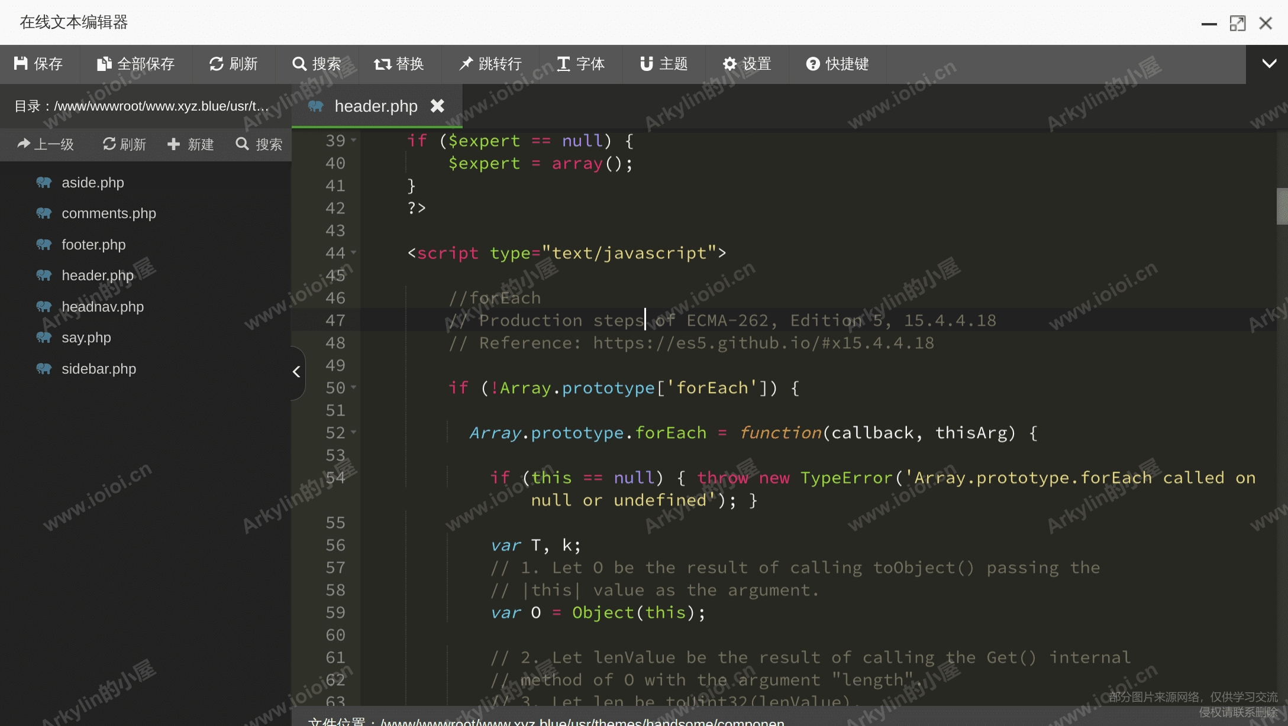This screenshot has height=726, width=1288.
Task: Close the header.php tab
Action: pyautogui.click(x=437, y=106)
